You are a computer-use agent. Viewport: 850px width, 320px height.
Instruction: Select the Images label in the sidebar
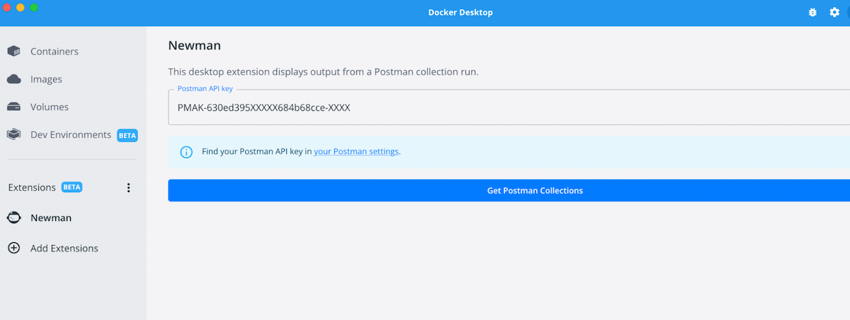pyautogui.click(x=46, y=79)
